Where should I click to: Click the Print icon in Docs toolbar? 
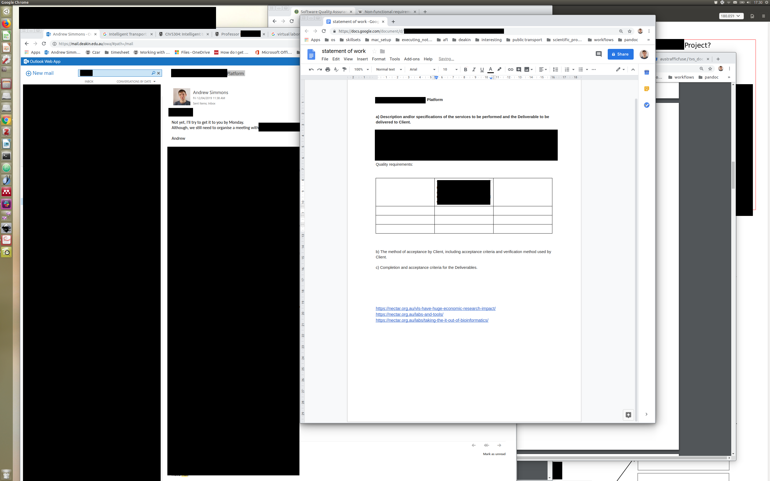(328, 69)
